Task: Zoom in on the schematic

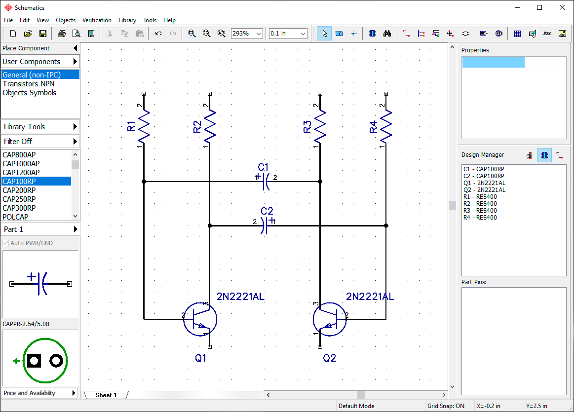Action: tap(191, 33)
